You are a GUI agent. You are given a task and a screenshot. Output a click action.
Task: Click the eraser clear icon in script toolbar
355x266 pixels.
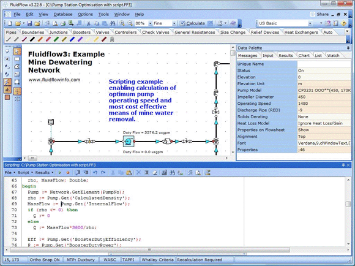[x=155, y=173]
